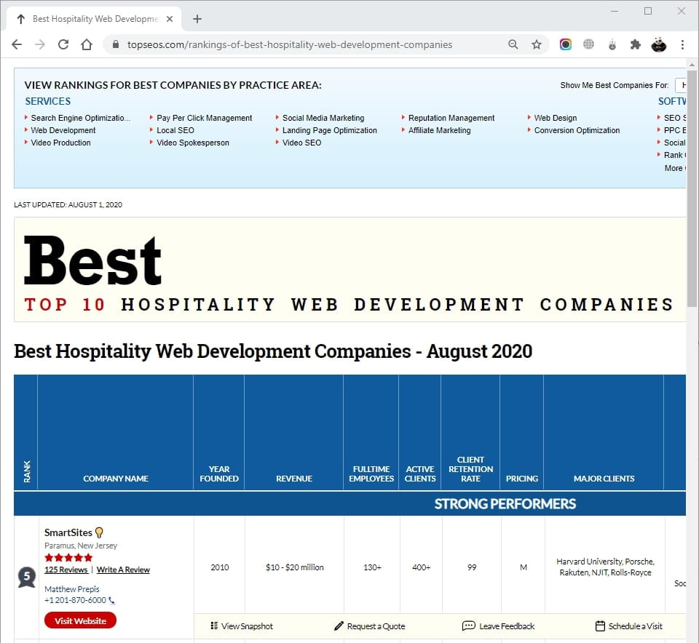Screen dimensions: 699x643
Task: Click Leave Feedback
Action: [x=498, y=626]
